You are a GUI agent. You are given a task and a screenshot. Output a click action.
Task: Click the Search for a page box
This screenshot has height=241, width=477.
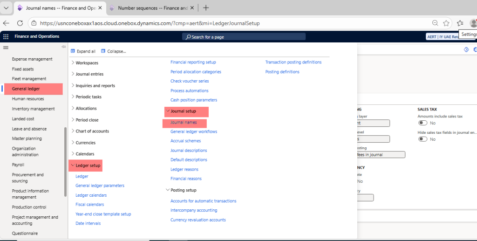coord(244,37)
